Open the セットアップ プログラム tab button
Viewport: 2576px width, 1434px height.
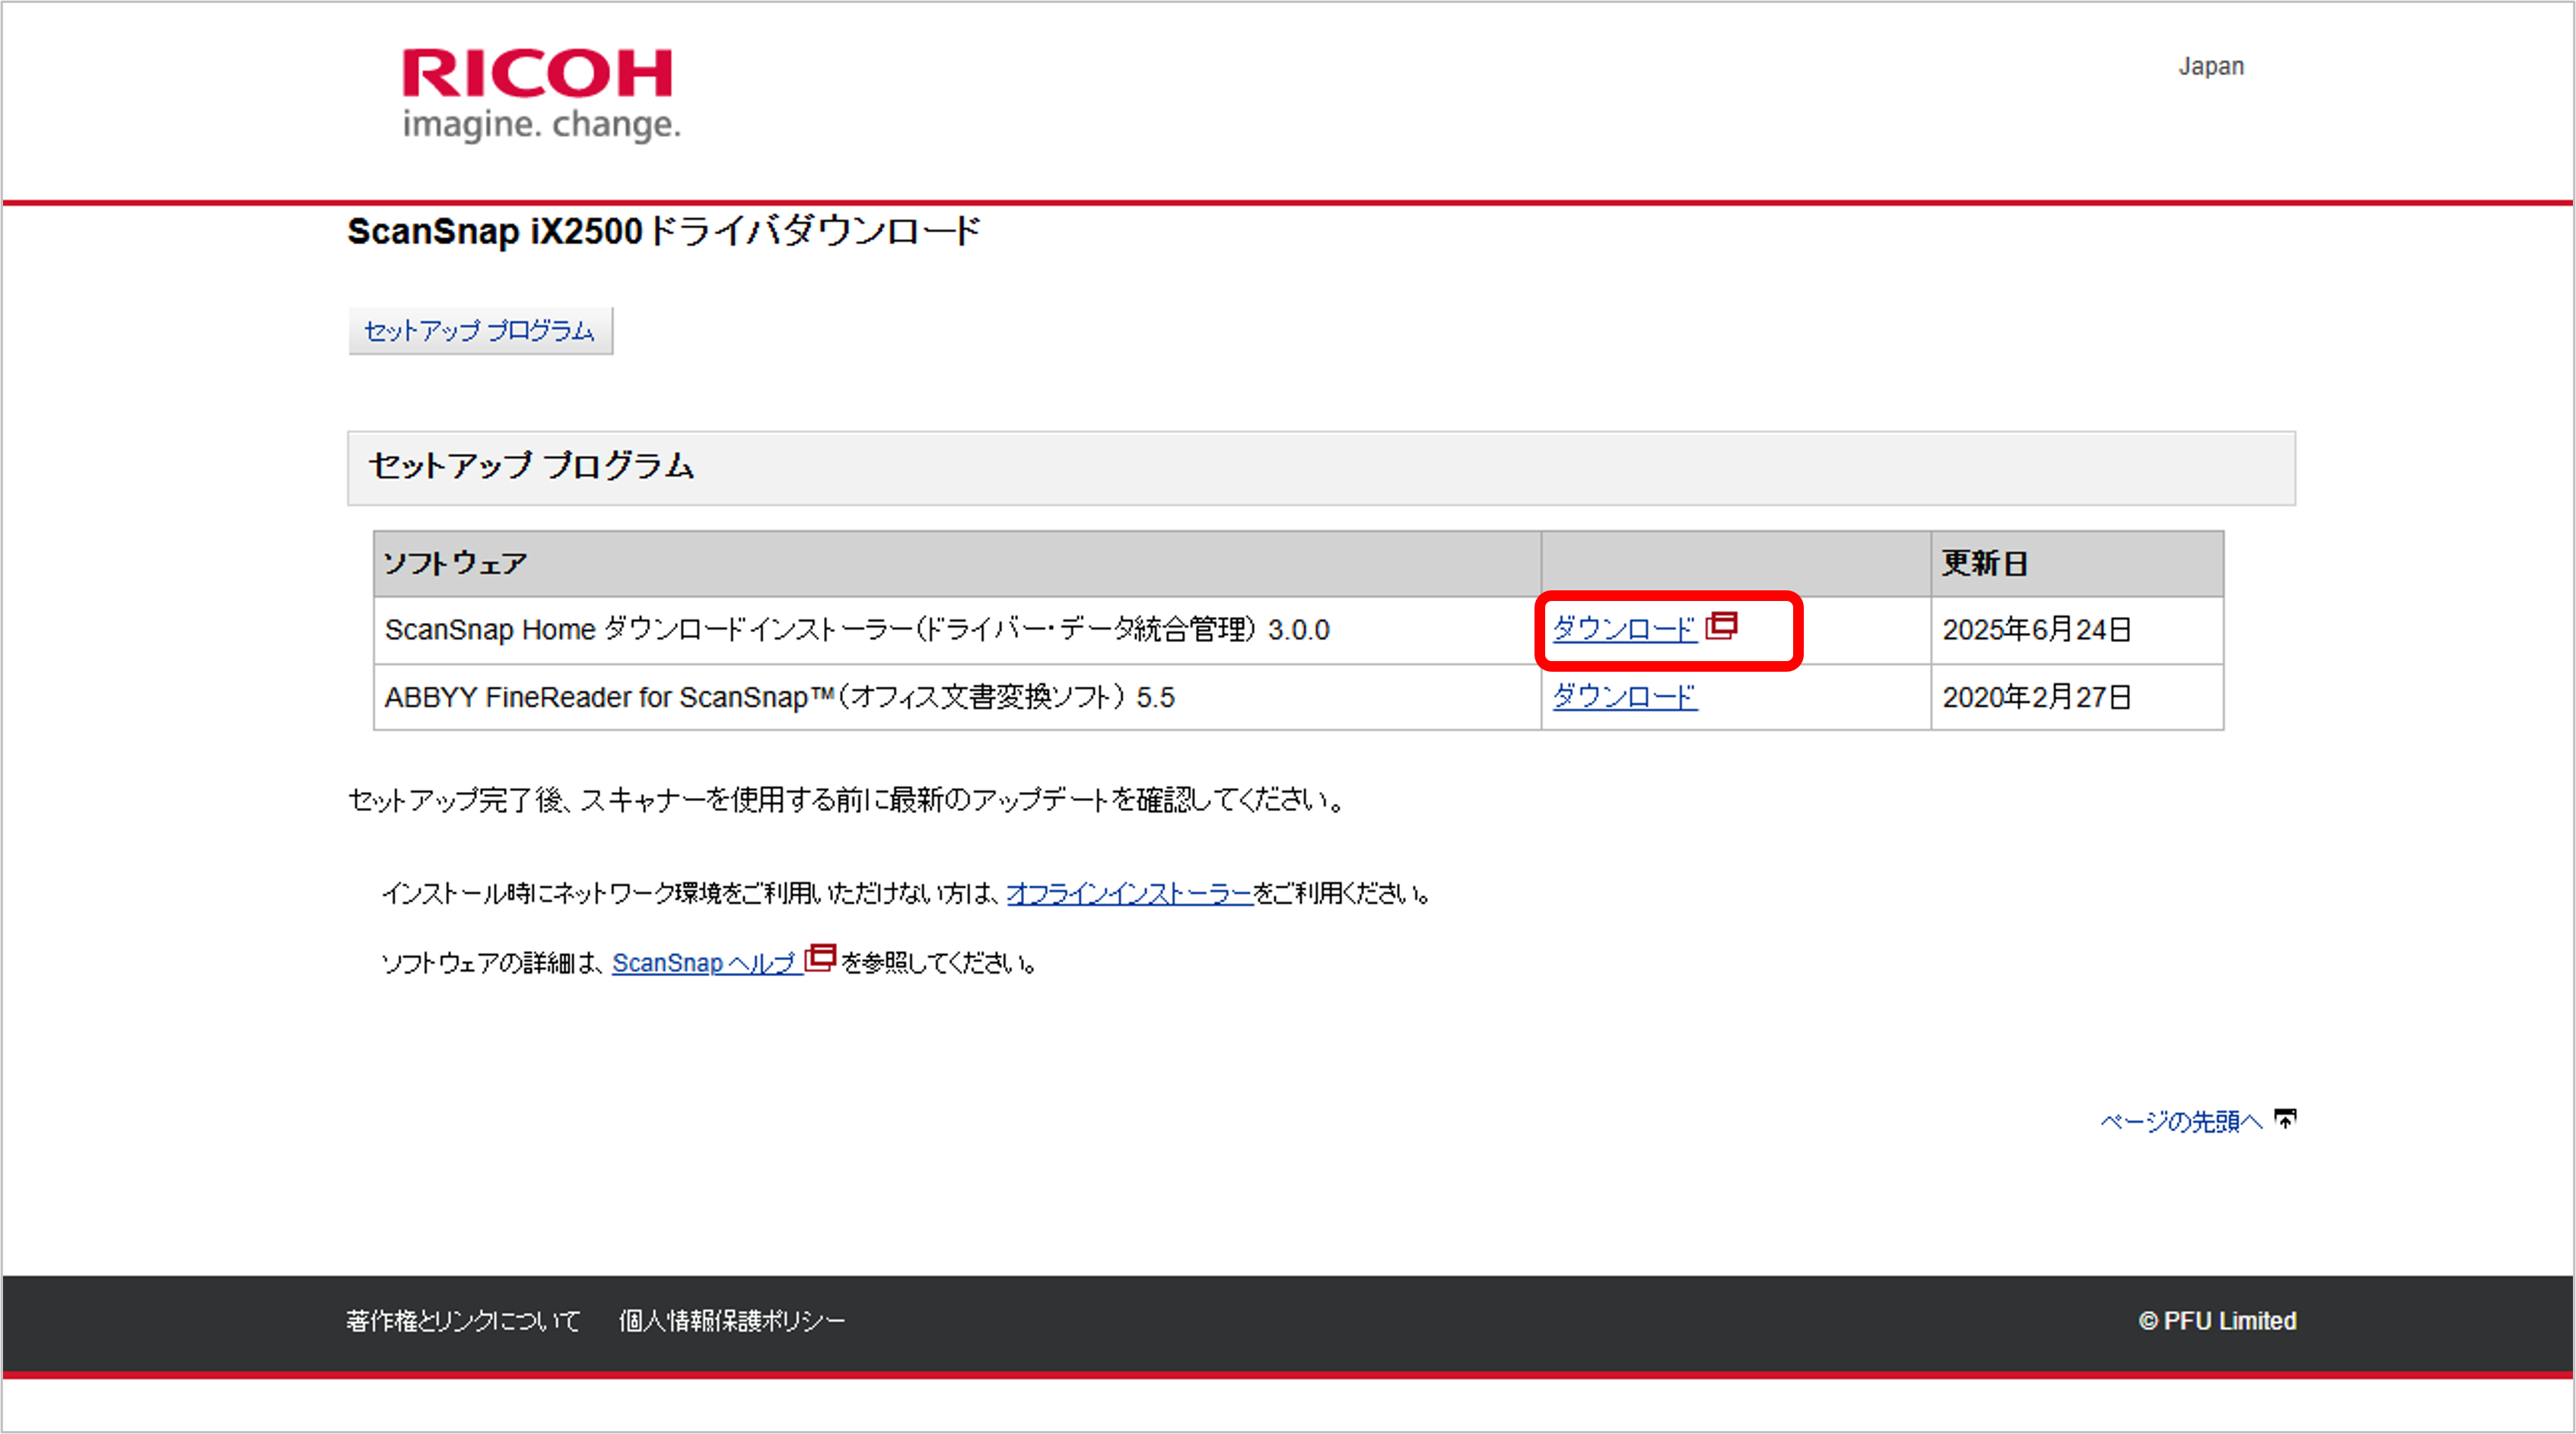coord(479,331)
